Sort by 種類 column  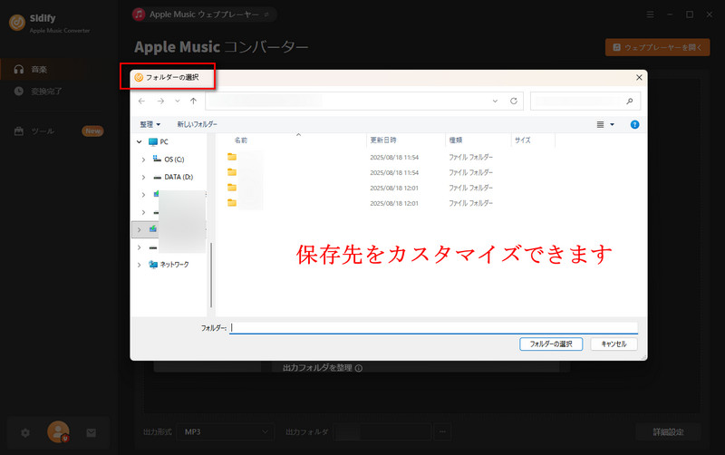tap(456, 140)
